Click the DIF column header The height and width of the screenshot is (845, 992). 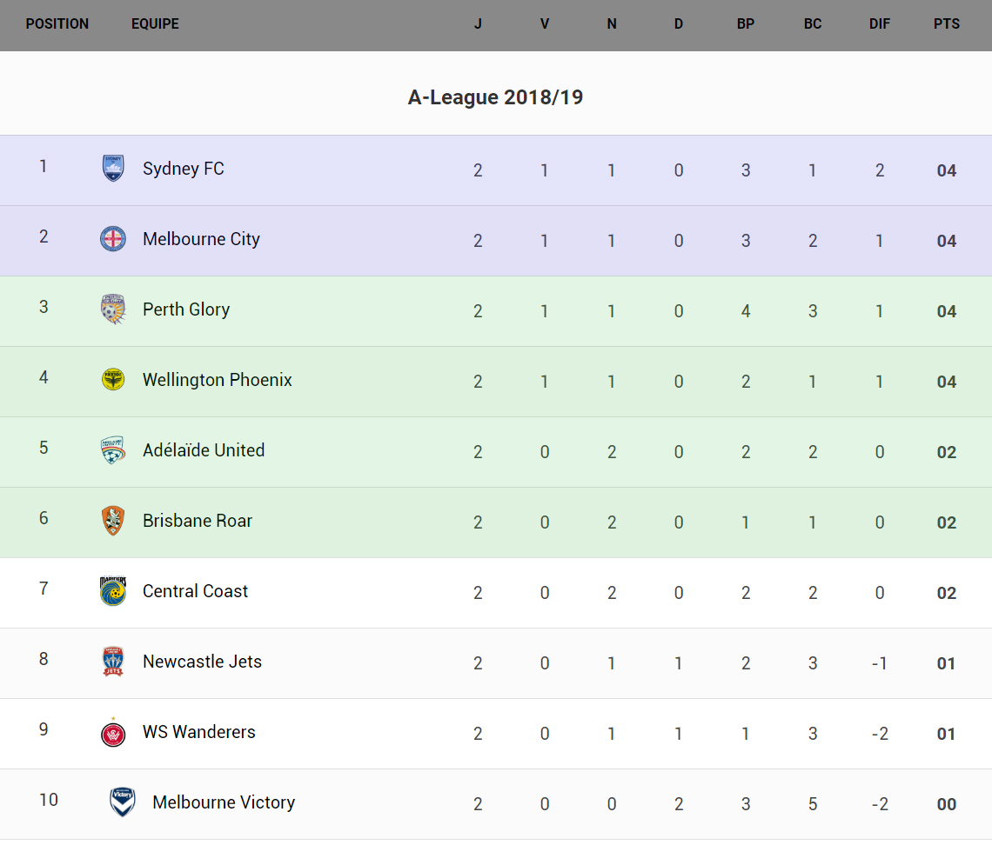880,24
